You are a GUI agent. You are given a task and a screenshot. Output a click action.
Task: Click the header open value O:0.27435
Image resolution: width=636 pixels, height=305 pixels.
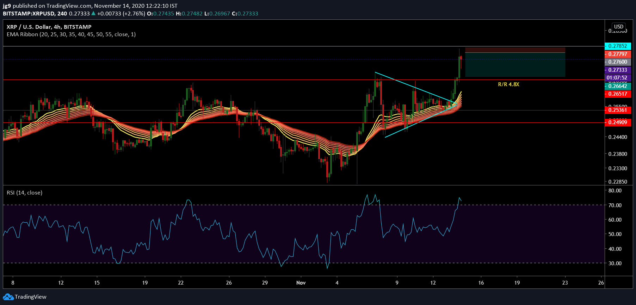160,14
